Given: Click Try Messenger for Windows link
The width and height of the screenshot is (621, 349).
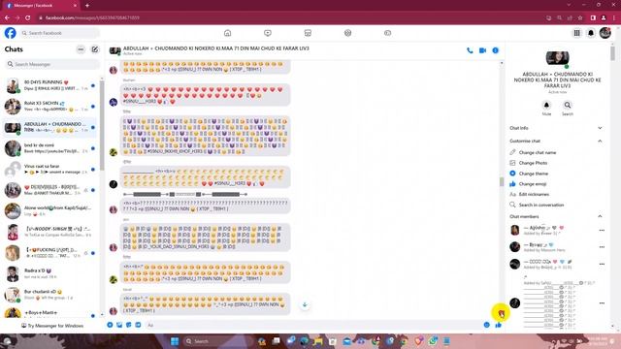Looking at the screenshot, I should [52, 326].
